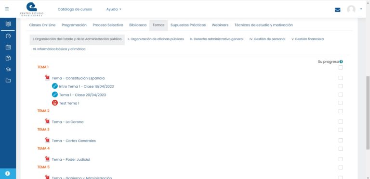Open the calendar icon in the sidebar

pos(8,47)
